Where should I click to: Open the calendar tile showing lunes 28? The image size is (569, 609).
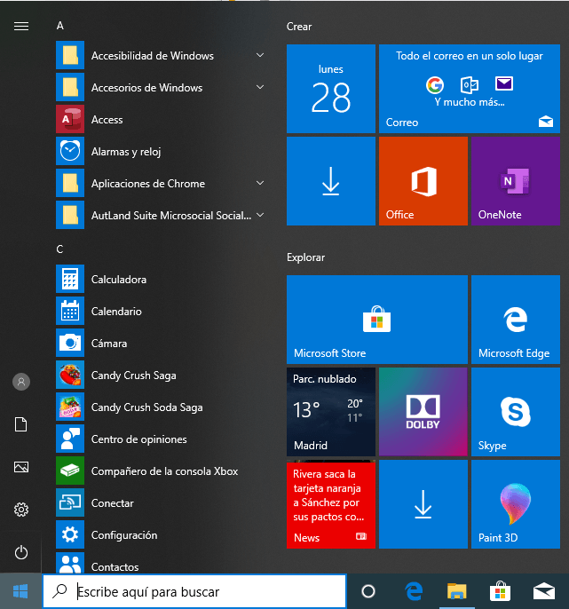331,89
